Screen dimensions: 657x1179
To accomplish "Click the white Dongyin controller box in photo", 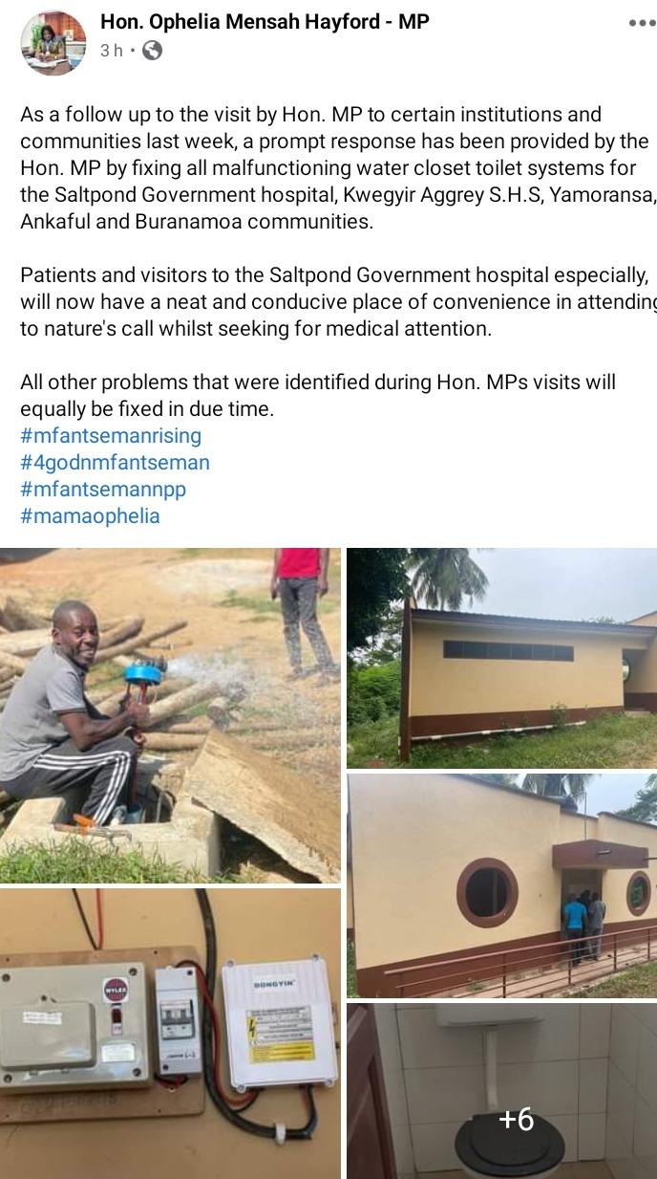I will [x=280, y=1024].
